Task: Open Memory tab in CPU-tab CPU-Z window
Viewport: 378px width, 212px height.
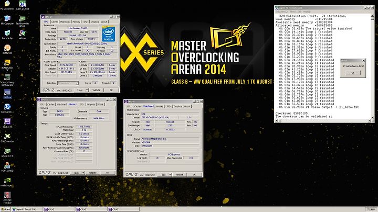Action: click(77, 21)
